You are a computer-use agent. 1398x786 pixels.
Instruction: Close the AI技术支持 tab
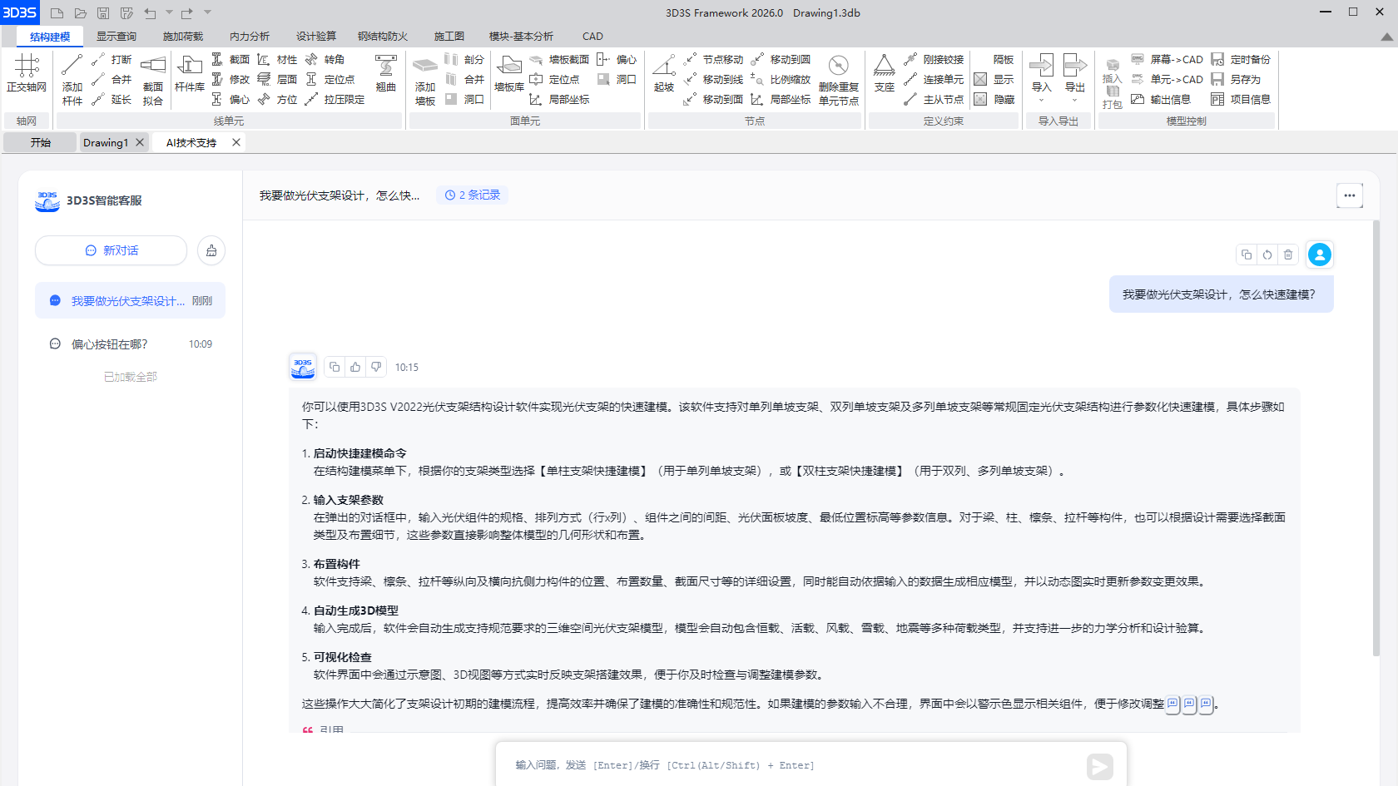236,142
